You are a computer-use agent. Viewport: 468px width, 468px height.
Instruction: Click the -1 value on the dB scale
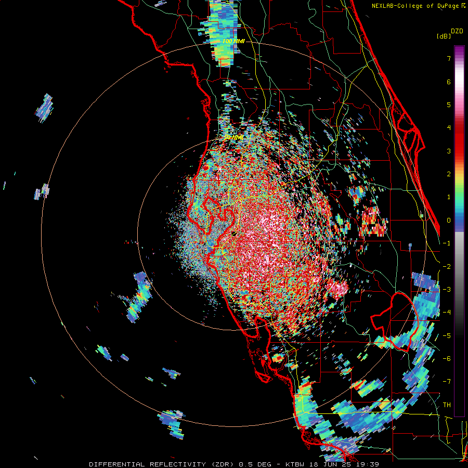(x=447, y=243)
